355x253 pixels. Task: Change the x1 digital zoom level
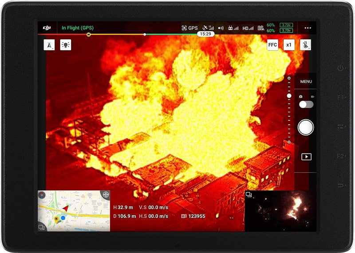[x=289, y=45]
